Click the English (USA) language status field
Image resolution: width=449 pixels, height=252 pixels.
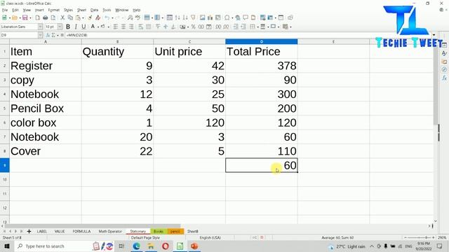click(x=210, y=238)
